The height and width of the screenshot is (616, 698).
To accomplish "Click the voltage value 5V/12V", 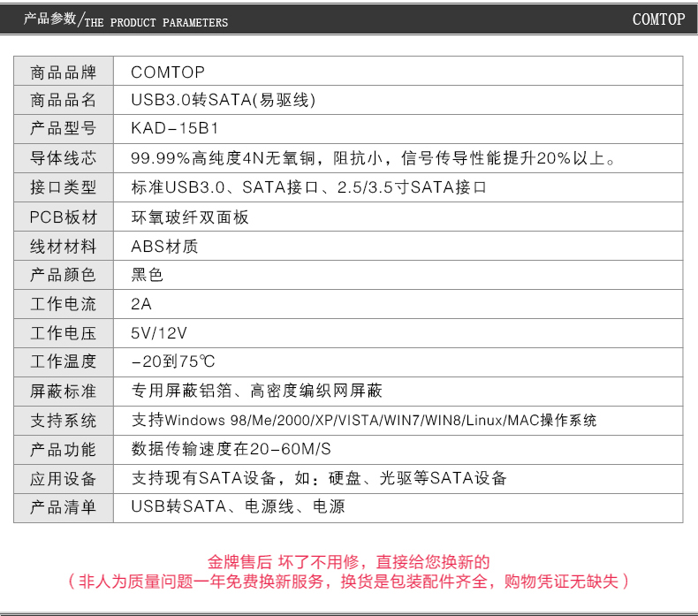I will click(159, 333).
